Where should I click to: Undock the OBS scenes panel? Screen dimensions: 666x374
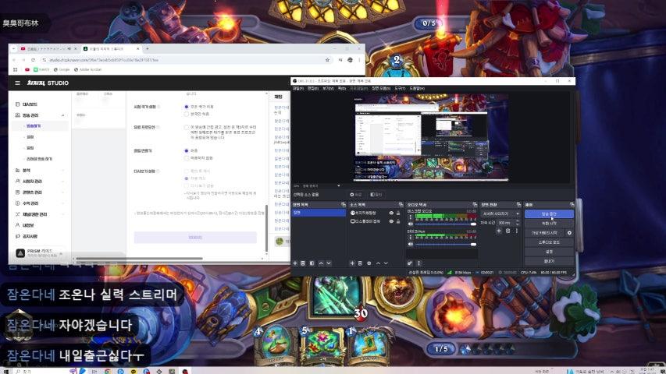click(x=344, y=205)
